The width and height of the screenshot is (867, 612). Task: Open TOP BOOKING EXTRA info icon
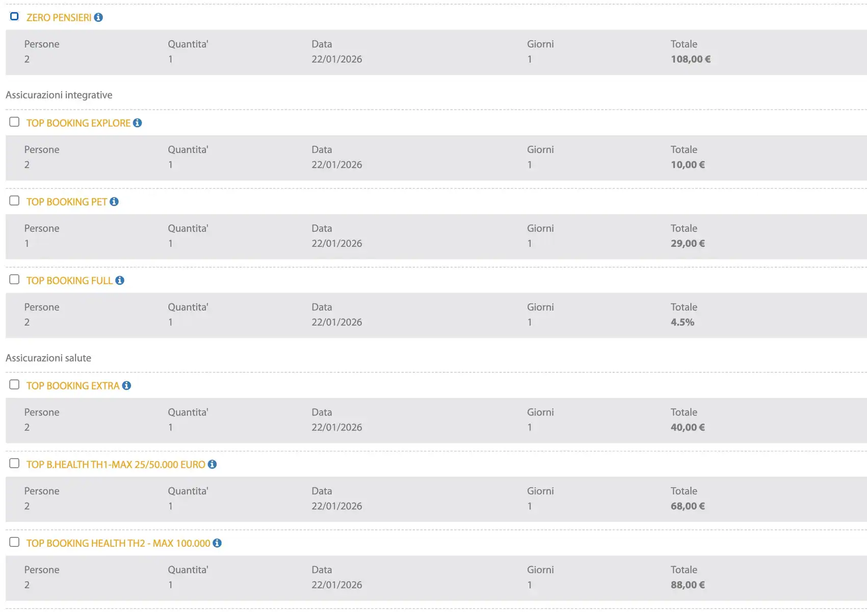pyautogui.click(x=126, y=386)
